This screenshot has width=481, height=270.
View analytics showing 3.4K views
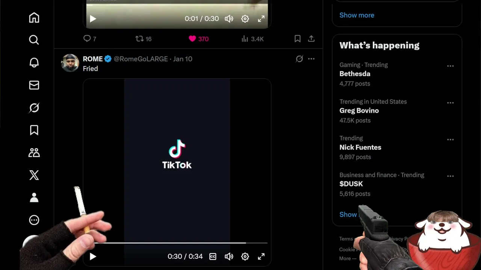(252, 39)
